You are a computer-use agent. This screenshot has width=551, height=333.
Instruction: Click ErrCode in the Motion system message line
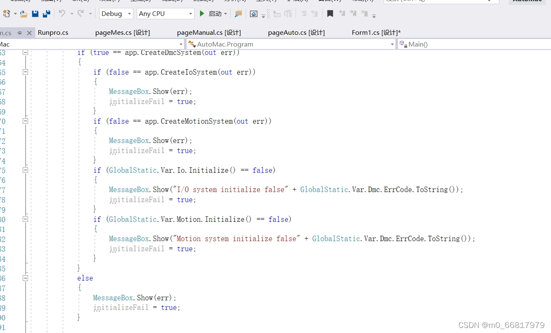[x=410, y=239]
